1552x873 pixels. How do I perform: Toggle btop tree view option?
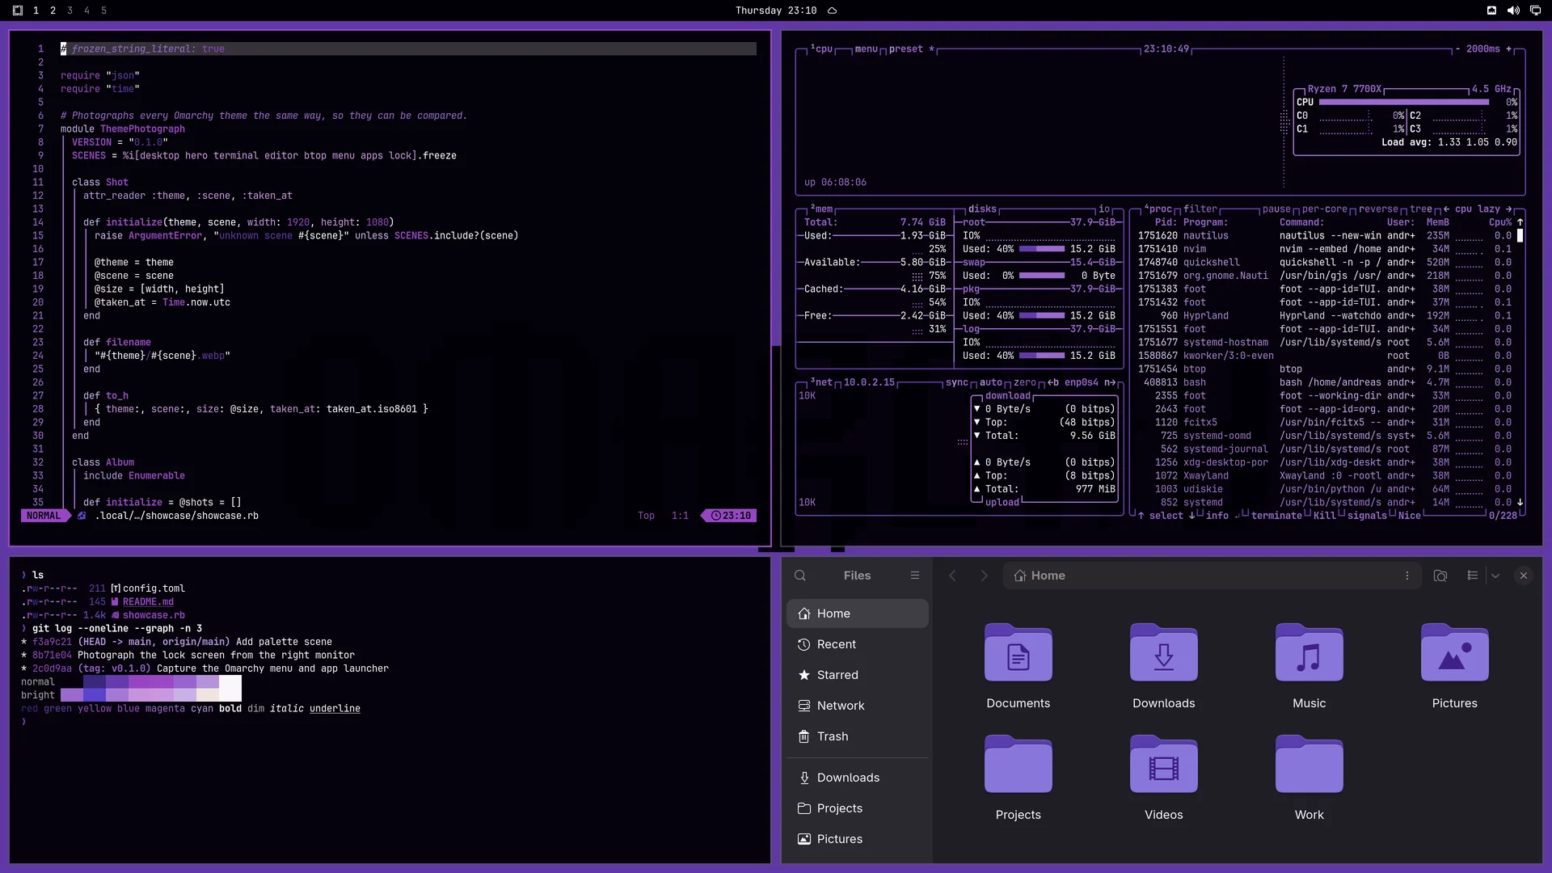(x=1421, y=209)
